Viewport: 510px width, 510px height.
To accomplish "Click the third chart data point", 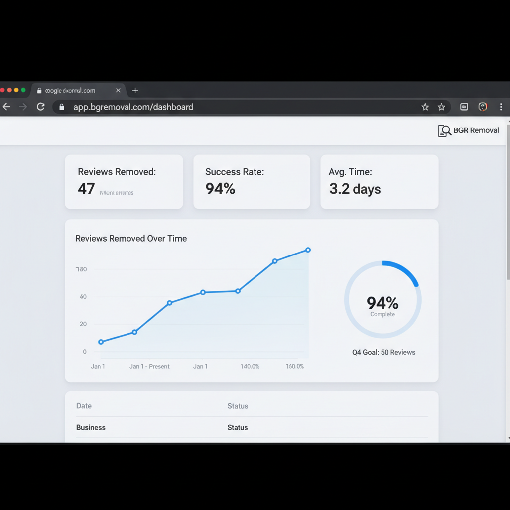I will [x=169, y=303].
